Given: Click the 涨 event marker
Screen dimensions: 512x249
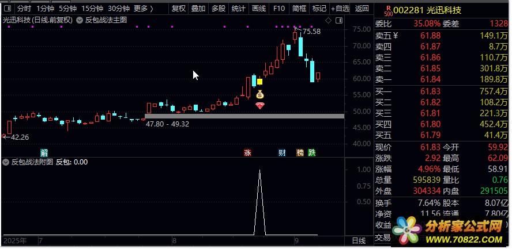Looking at the screenshot, I should pos(247,152).
